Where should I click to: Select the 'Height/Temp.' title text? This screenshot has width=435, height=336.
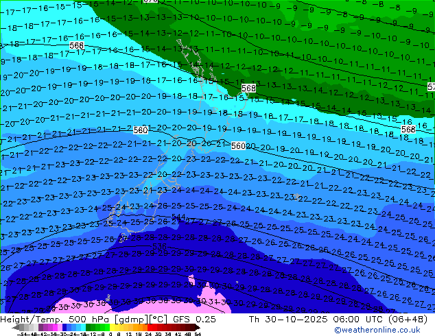click(32, 320)
